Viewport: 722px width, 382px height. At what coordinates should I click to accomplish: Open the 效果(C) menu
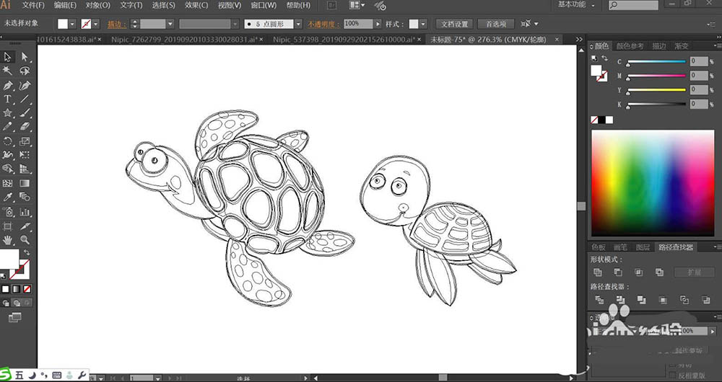pos(196,6)
